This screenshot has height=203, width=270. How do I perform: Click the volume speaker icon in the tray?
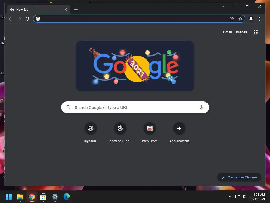click(x=243, y=197)
